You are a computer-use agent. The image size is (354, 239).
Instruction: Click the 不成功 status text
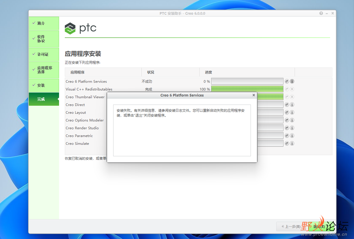click(x=147, y=82)
